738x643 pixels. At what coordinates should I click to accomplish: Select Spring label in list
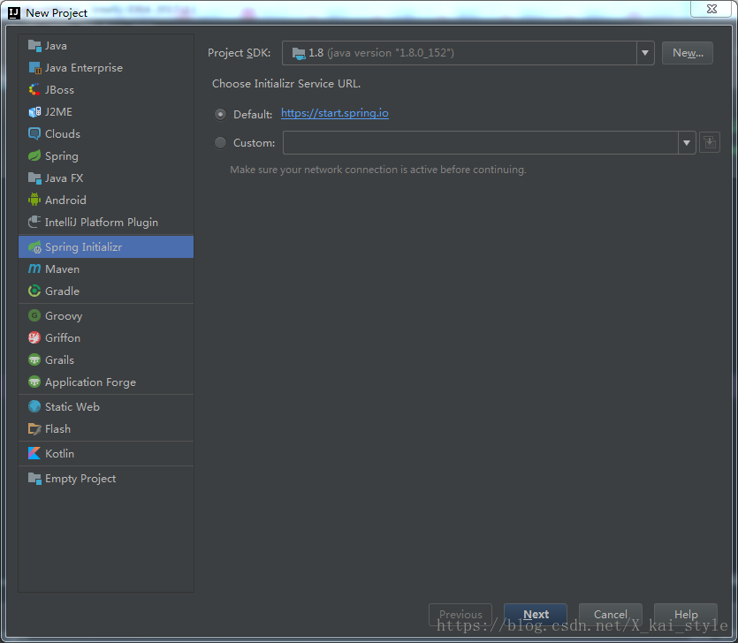point(62,156)
